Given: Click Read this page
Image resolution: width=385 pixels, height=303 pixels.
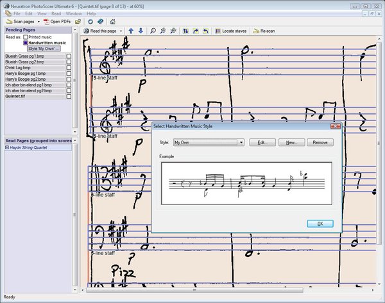Looking at the screenshot, I should pos(100,31).
